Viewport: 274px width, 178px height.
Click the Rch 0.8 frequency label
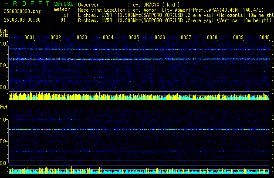pyautogui.click(x=3, y=163)
